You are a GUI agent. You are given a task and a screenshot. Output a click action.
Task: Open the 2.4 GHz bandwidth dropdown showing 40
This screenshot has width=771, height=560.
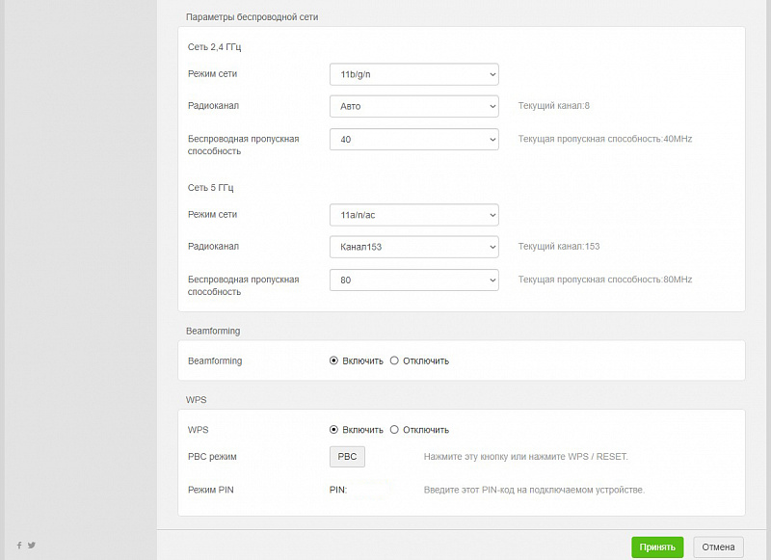click(x=413, y=140)
